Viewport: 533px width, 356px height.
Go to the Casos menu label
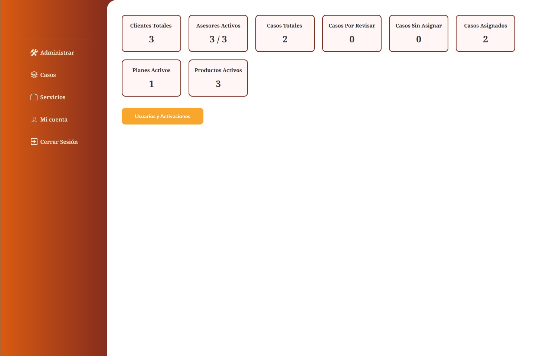(48, 75)
